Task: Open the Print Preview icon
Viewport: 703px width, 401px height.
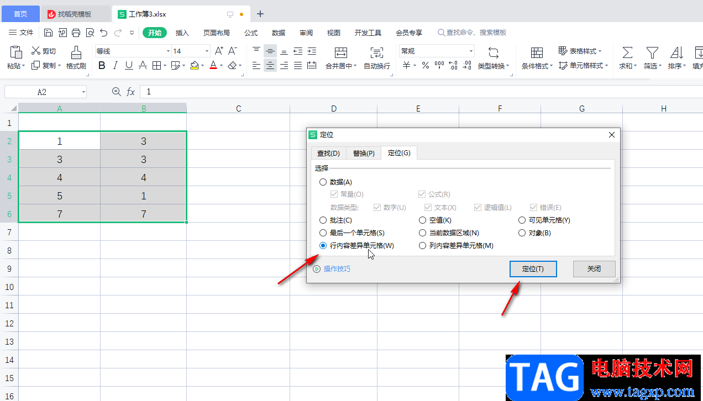Action: [x=90, y=33]
